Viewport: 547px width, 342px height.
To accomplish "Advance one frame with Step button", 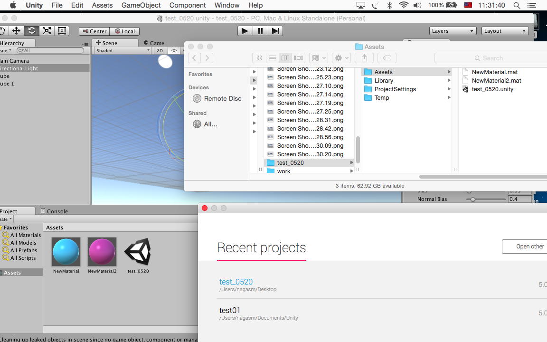I will (x=275, y=31).
